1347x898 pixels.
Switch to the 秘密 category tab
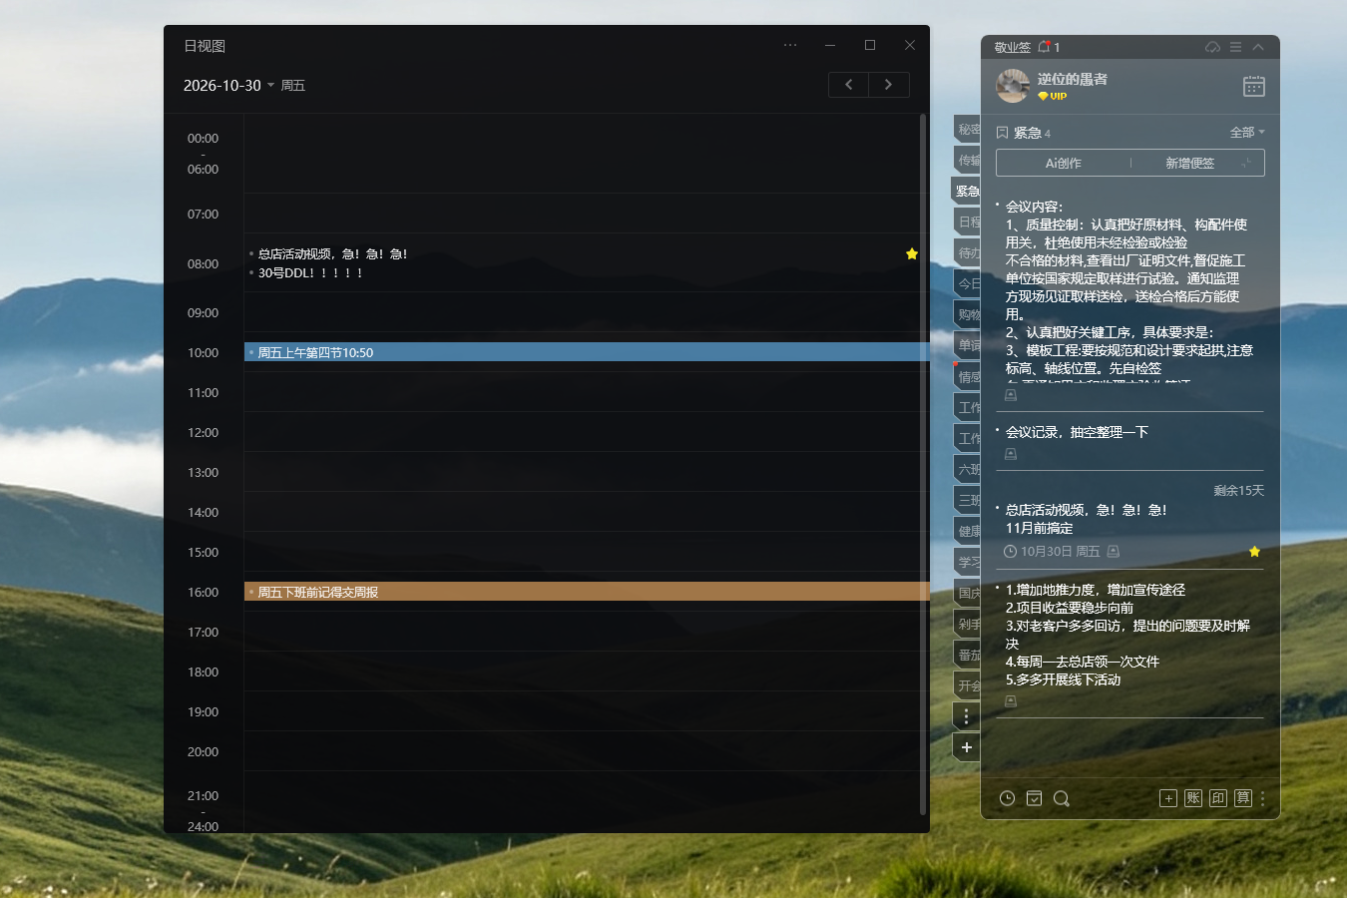pos(967,129)
